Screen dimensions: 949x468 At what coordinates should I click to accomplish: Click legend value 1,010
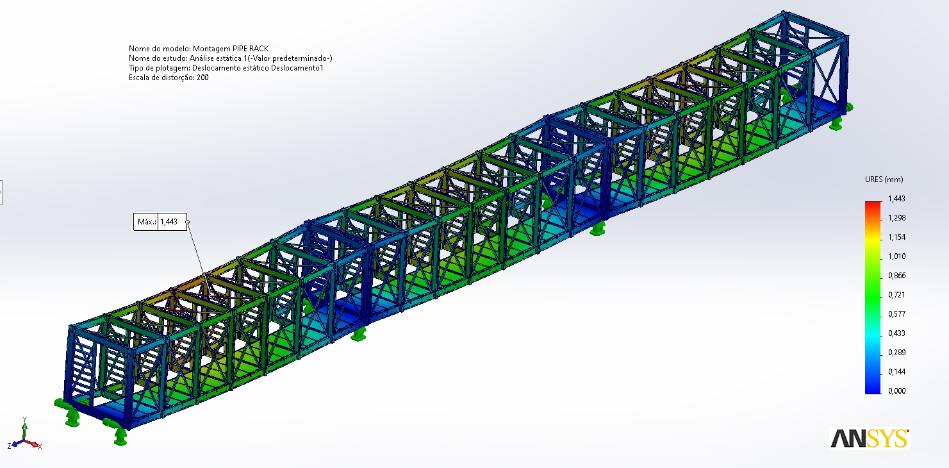pos(896,256)
